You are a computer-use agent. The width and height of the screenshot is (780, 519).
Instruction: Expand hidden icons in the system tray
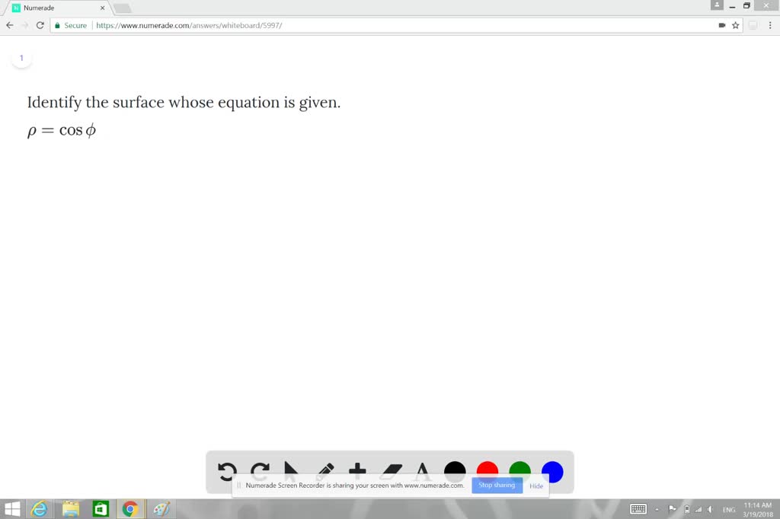click(657, 509)
